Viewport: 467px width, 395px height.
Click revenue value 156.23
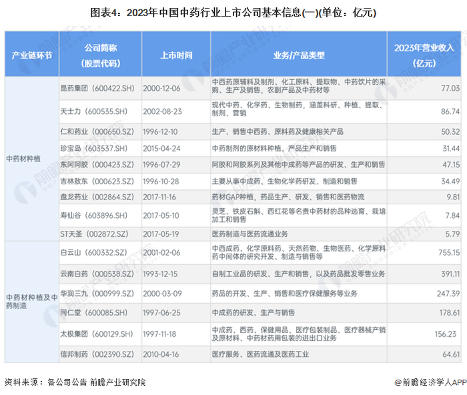point(445,334)
